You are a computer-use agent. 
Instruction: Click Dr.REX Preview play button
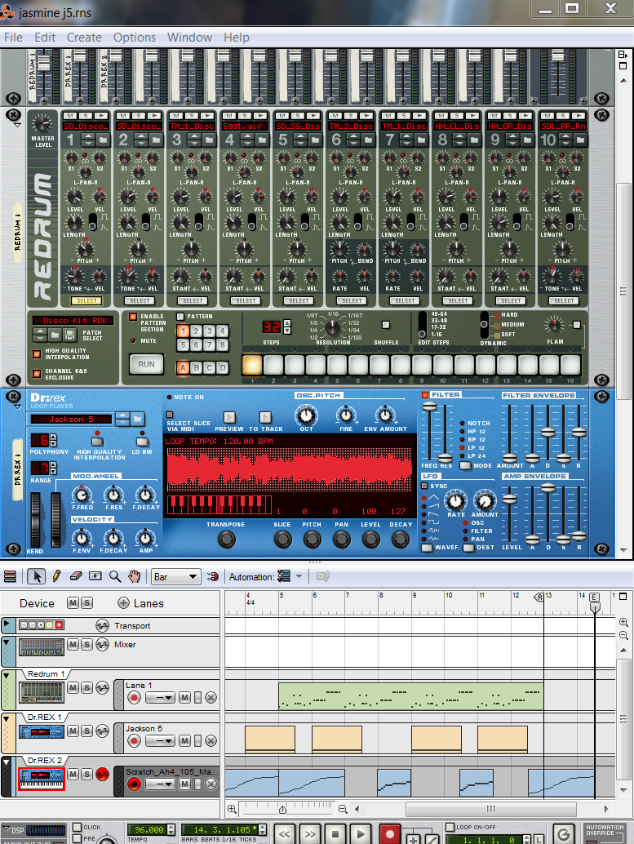point(229,418)
